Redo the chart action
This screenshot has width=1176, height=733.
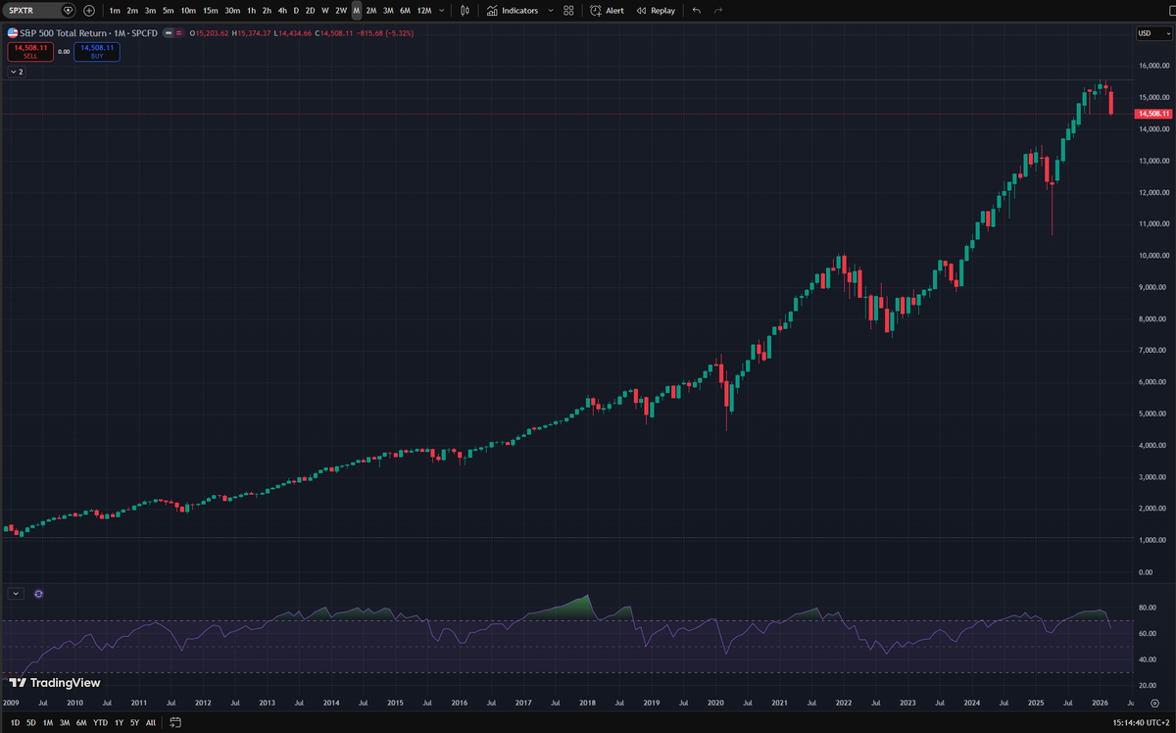[718, 10]
